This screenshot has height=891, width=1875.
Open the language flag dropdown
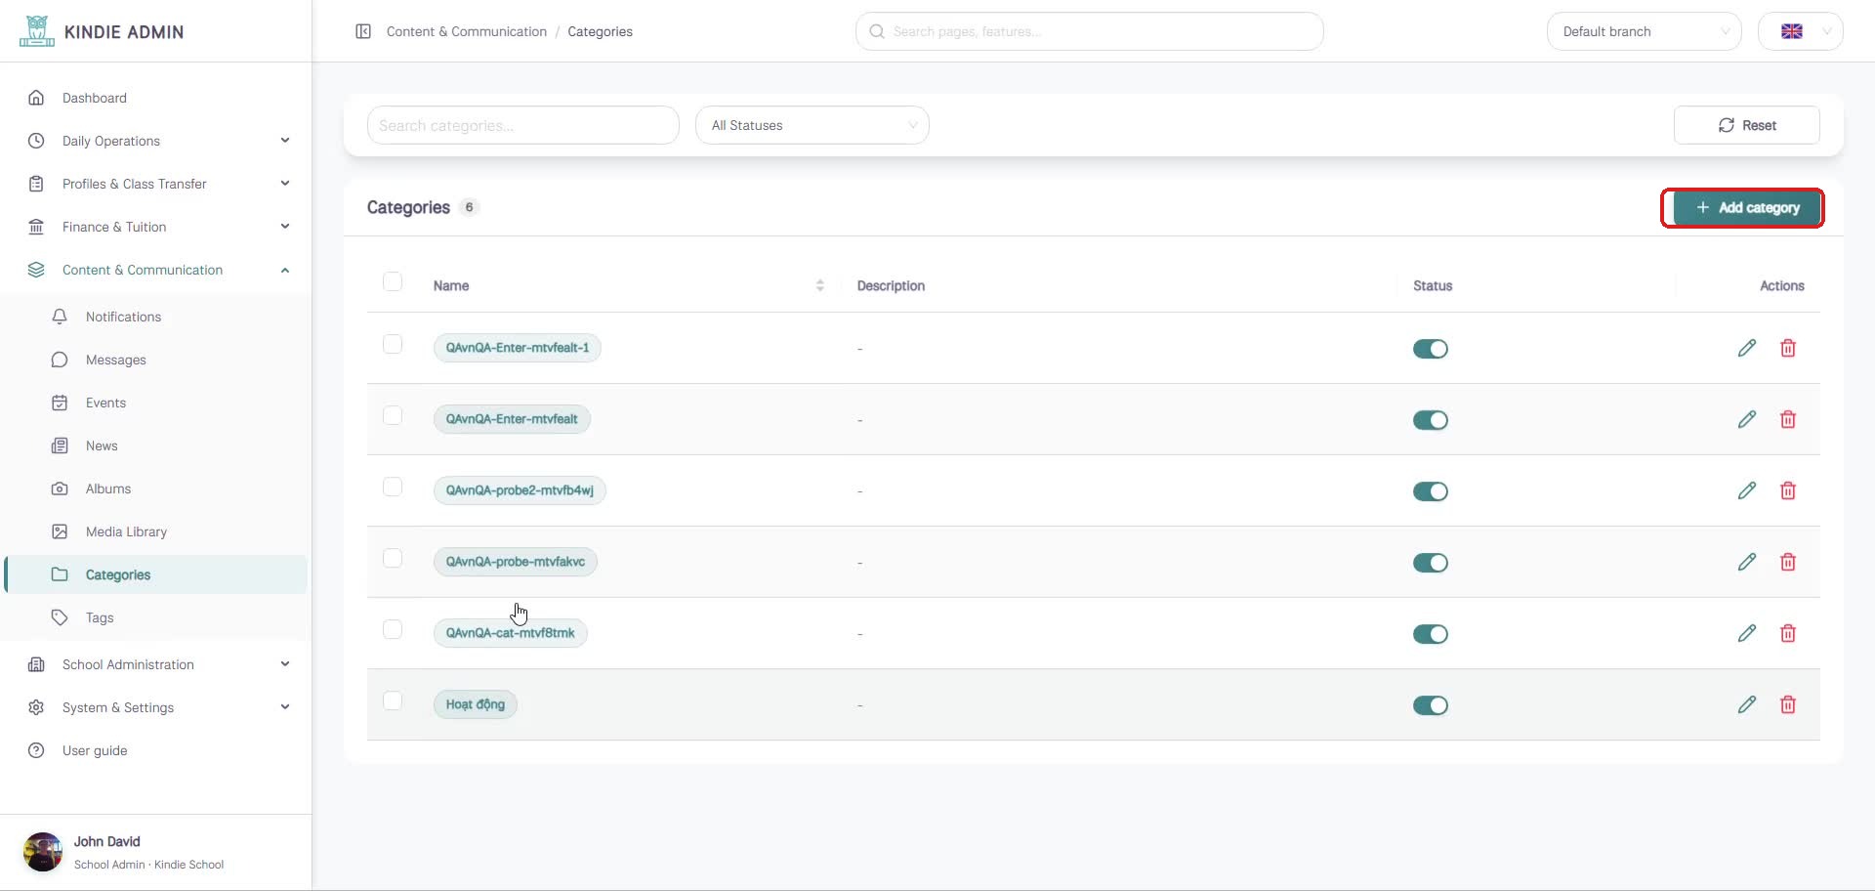click(1801, 31)
